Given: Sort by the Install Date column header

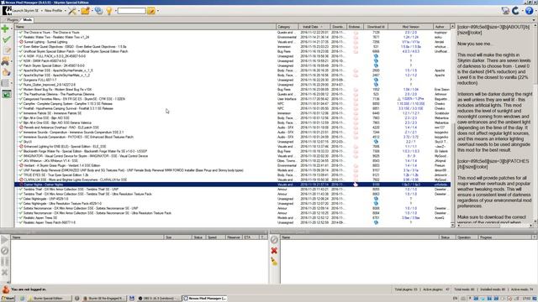Looking at the screenshot, I should (x=314, y=27).
